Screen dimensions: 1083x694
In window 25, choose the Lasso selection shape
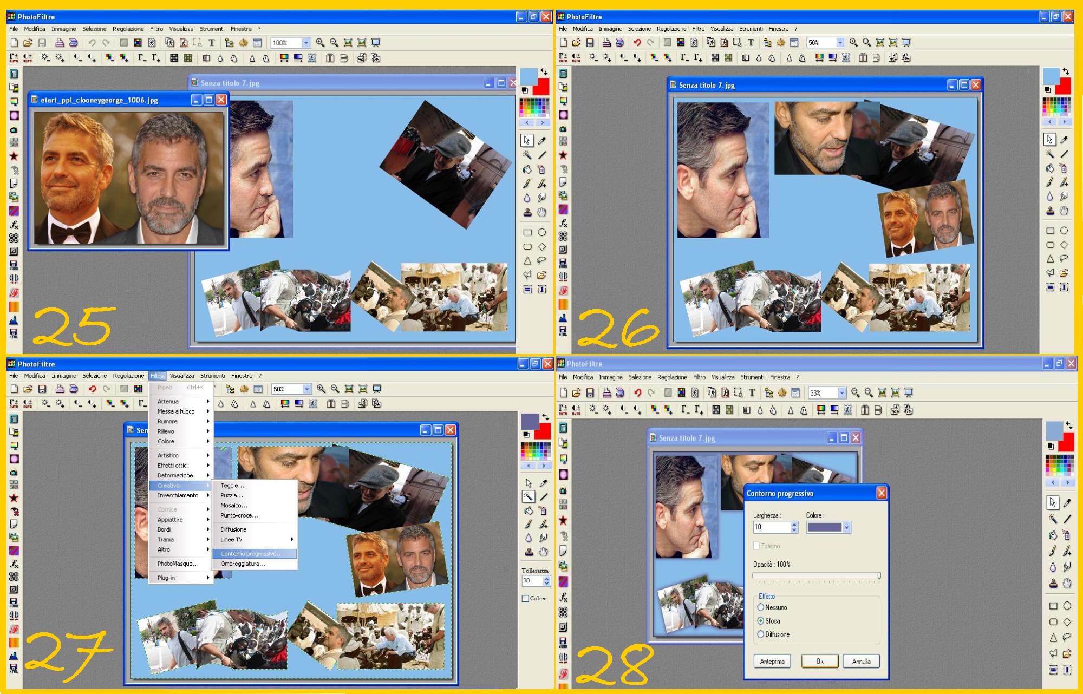tap(541, 261)
